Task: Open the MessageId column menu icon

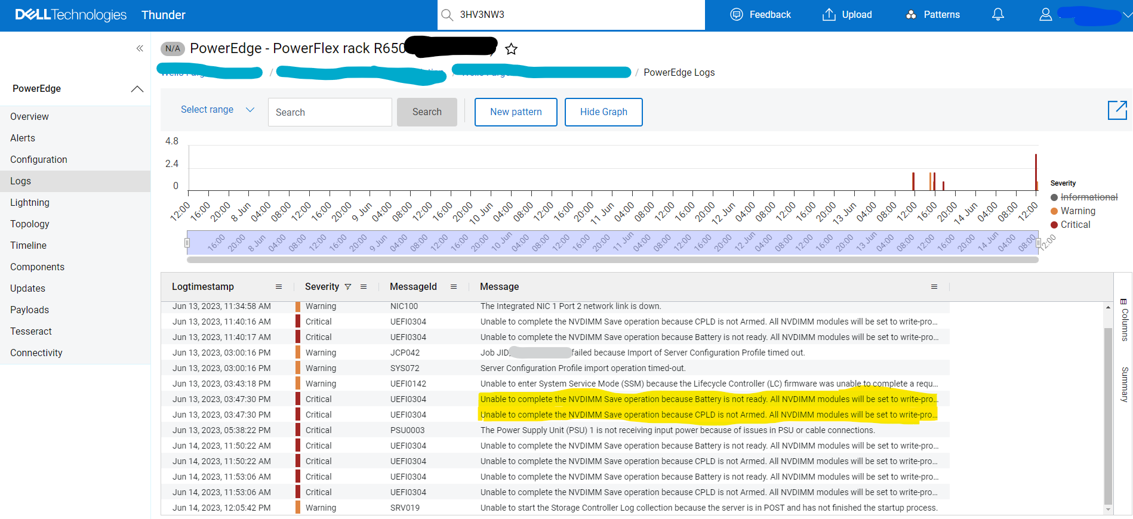Action: [454, 287]
